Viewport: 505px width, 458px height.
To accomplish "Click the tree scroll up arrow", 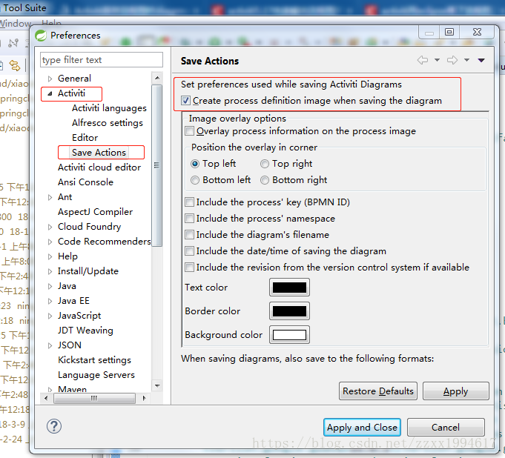I will [157, 78].
